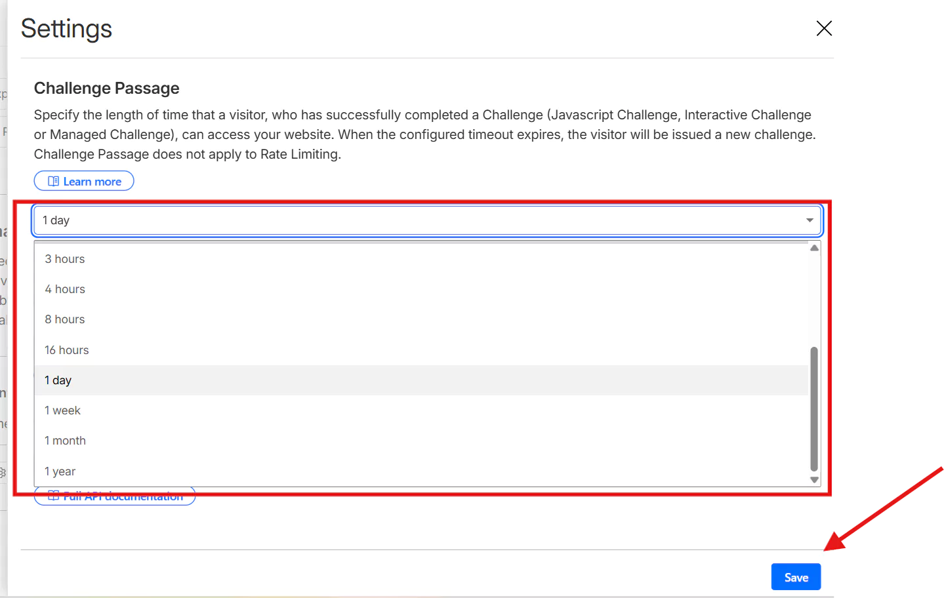The height and width of the screenshot is (598, 944).
Task: Click the book icon on Learn more
Action: coord(53,182)
